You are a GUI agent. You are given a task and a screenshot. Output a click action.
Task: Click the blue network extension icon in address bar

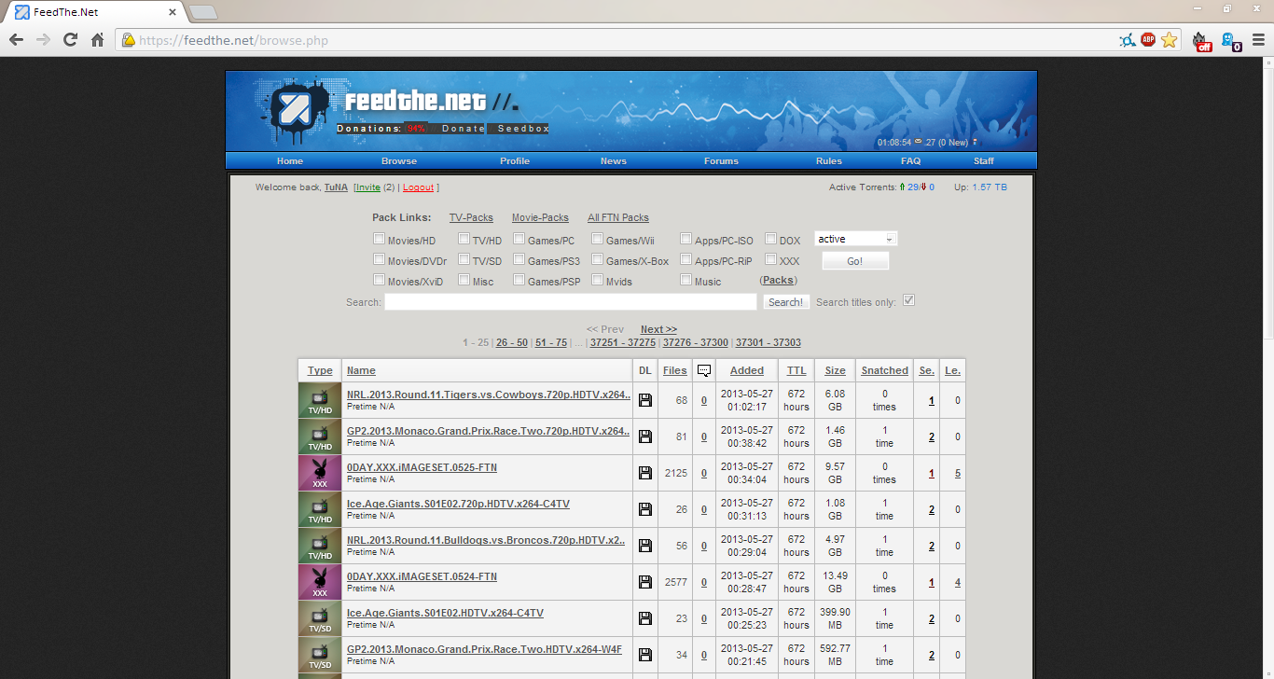[x=1128, y=40]
